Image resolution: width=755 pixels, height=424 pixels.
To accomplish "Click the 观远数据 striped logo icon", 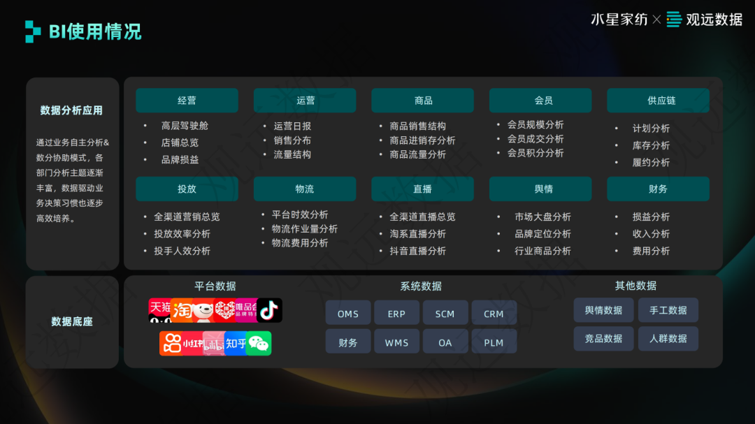I will tap(674, 20).
